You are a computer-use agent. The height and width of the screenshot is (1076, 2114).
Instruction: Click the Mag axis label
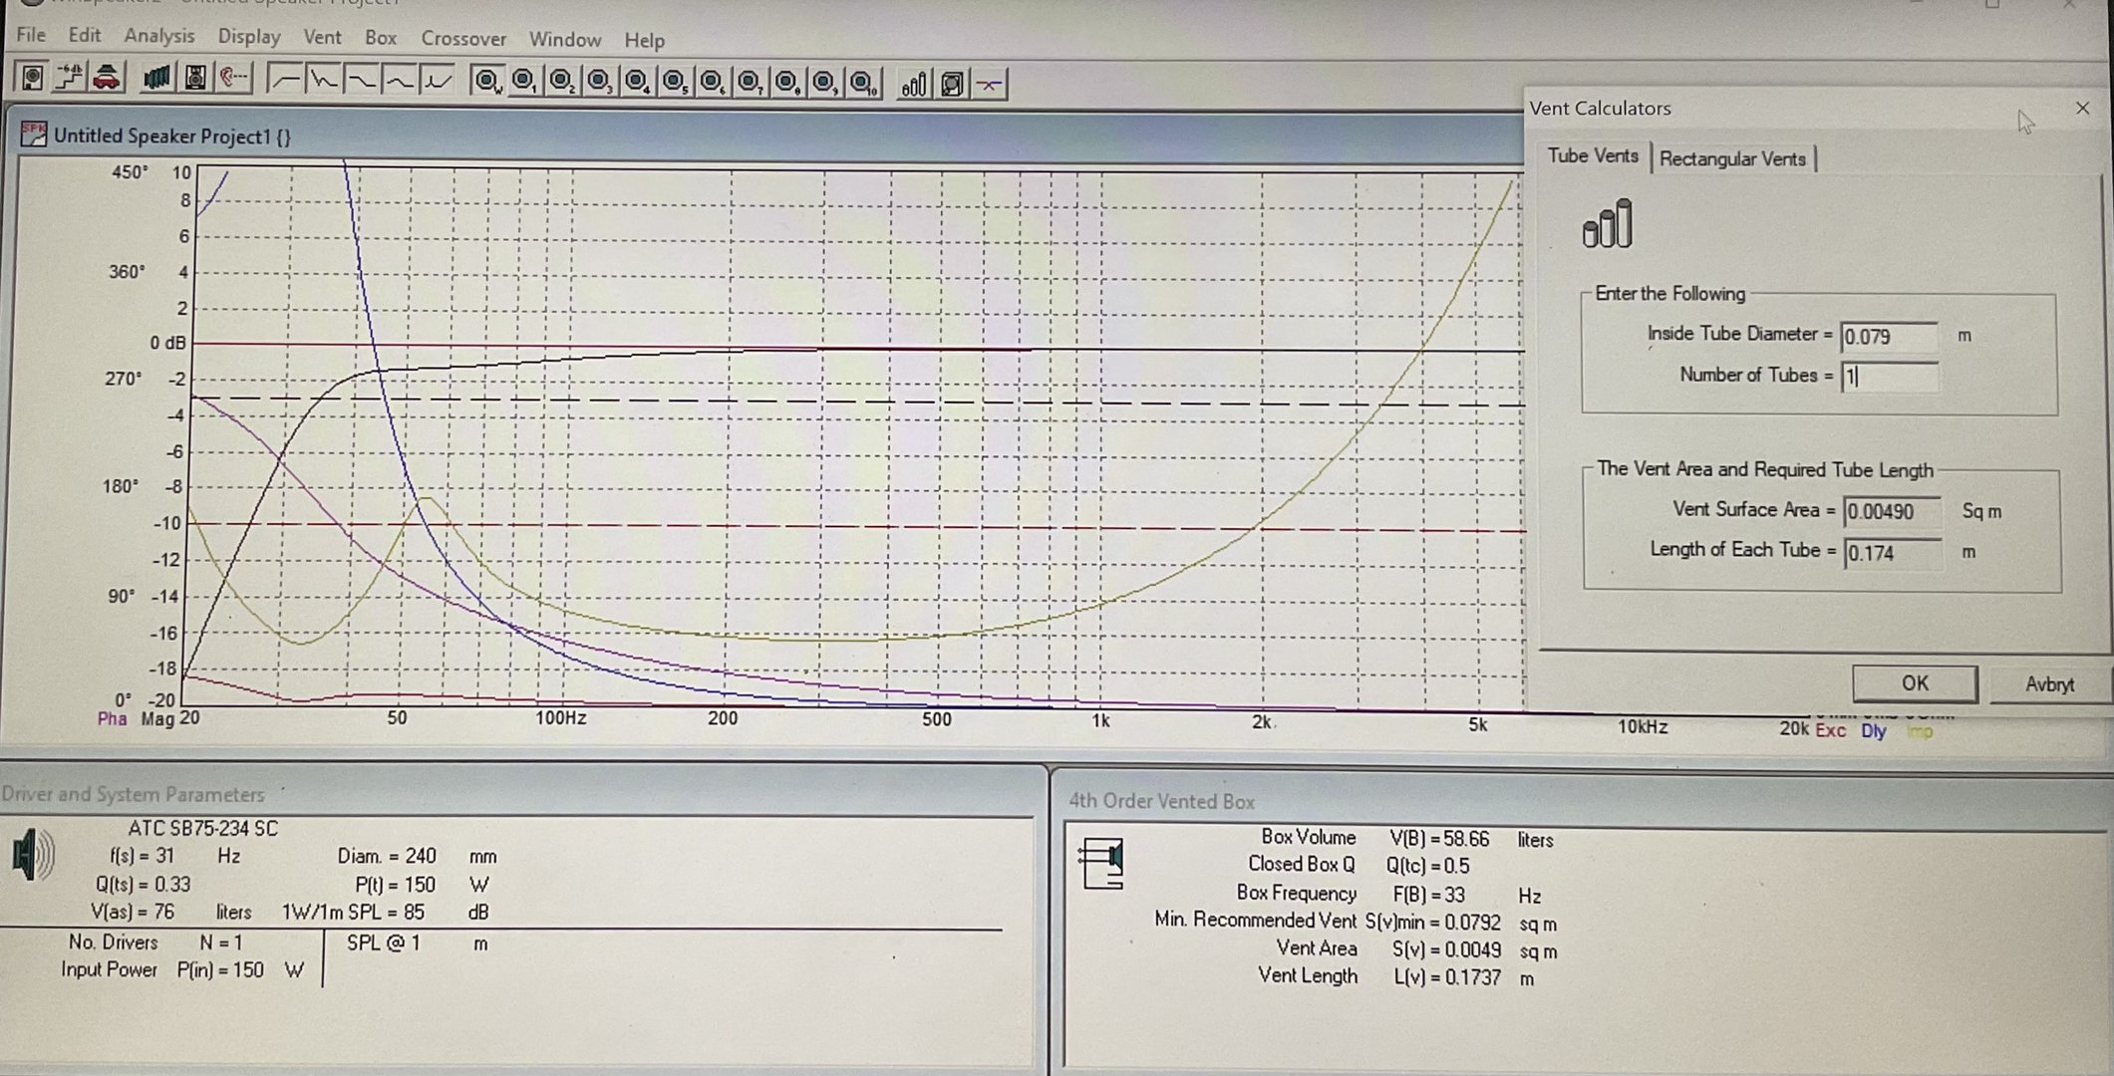point(156,718)
